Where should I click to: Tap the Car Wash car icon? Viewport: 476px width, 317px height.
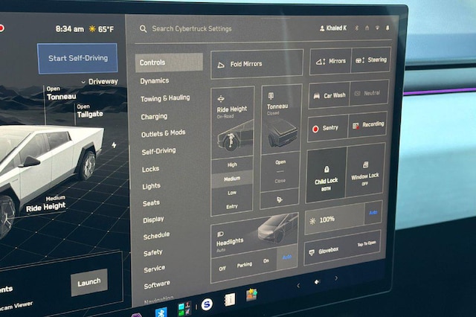(316, 96)
